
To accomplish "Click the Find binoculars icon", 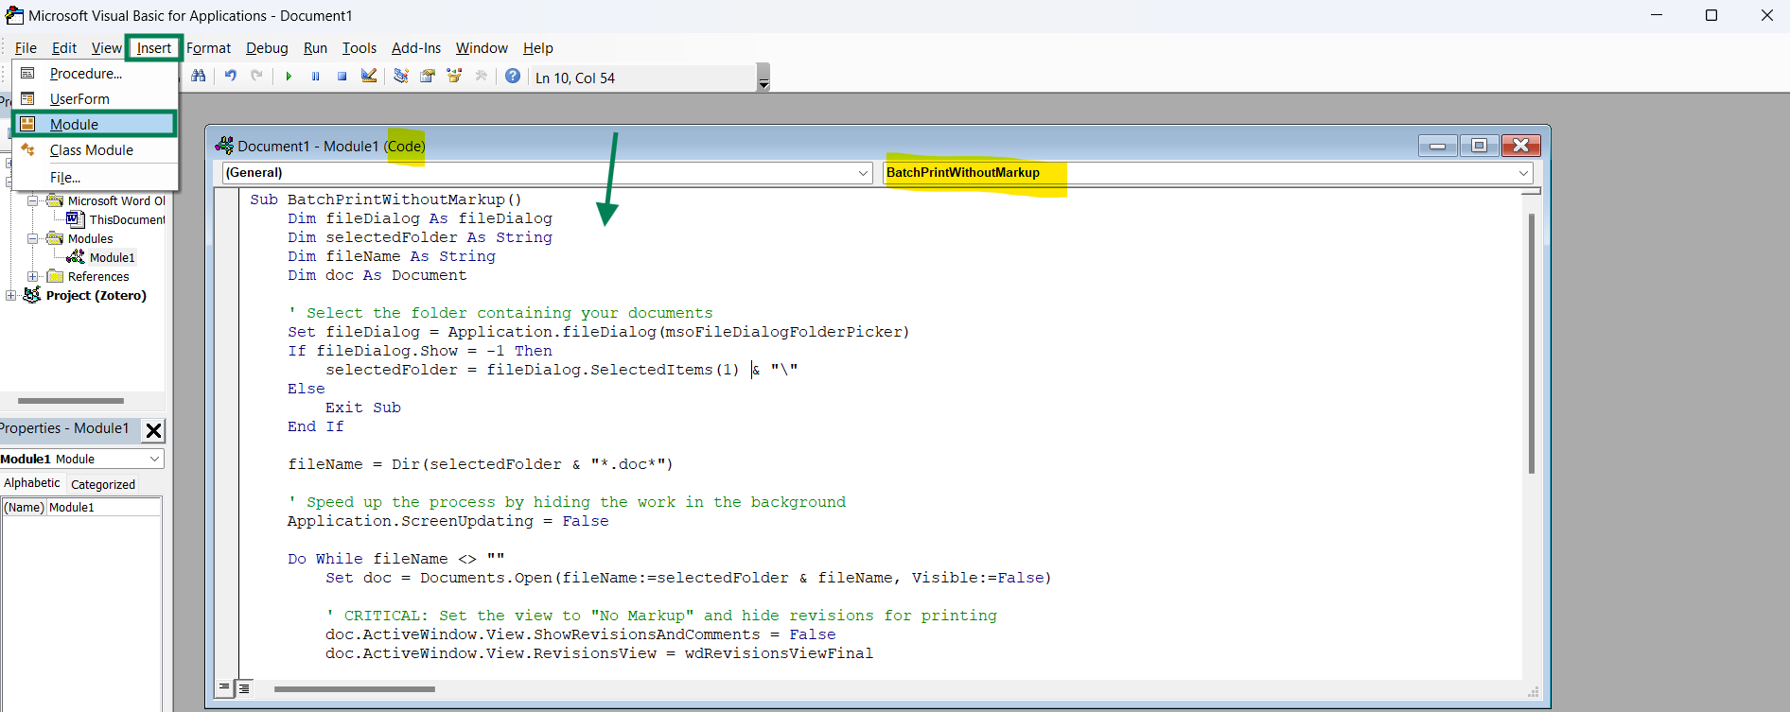I will point(199,77).
